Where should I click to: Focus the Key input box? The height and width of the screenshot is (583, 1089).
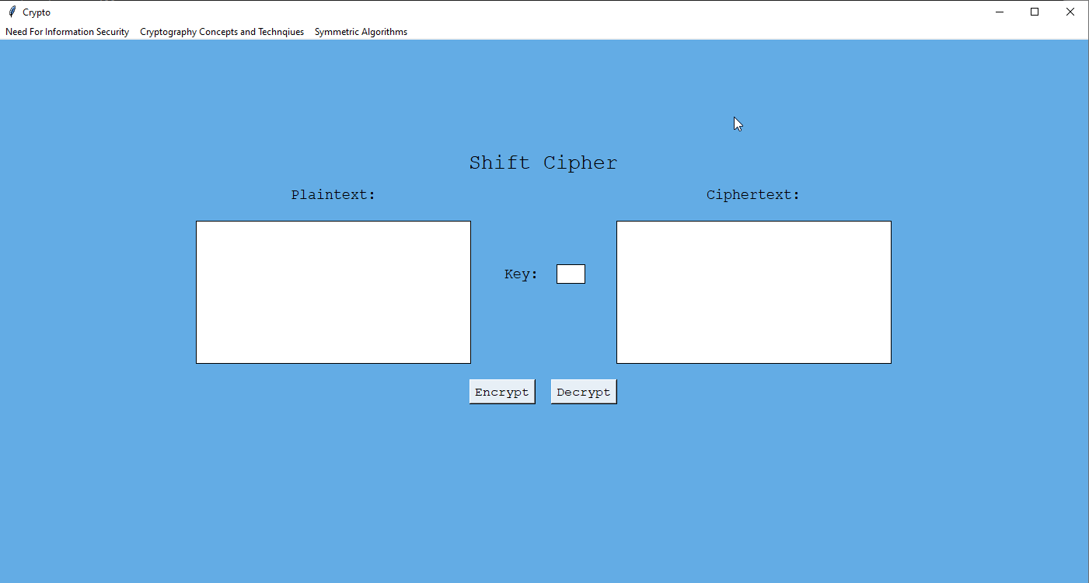(x=571, y=274)
